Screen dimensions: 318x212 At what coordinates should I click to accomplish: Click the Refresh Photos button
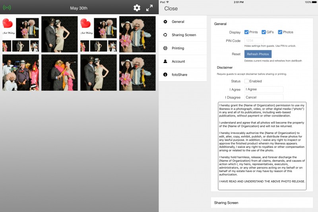(258, 54)
